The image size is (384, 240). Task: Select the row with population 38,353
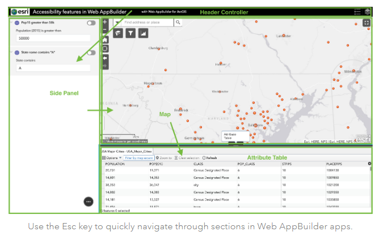tap(236, 185)
